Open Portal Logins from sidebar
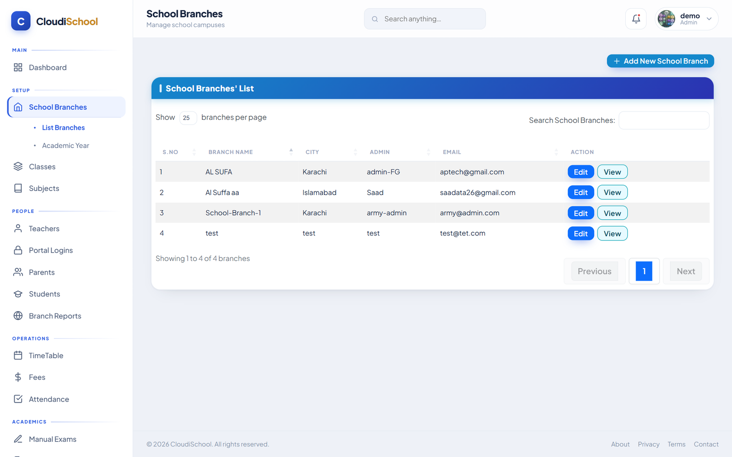 click(x=66, y=250)
